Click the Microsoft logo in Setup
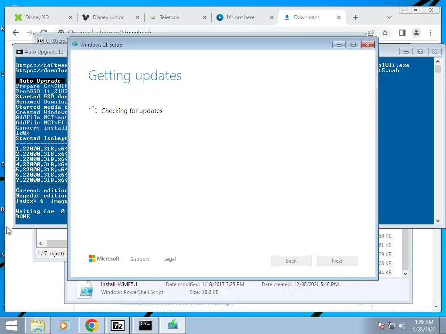The width and height of the screenshot is (446, 334). click(104, 259)
